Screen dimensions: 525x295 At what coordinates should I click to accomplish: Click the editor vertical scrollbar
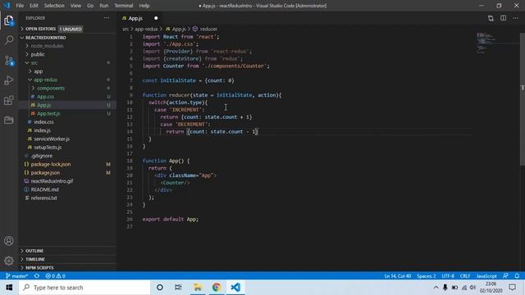pos(523,98)
